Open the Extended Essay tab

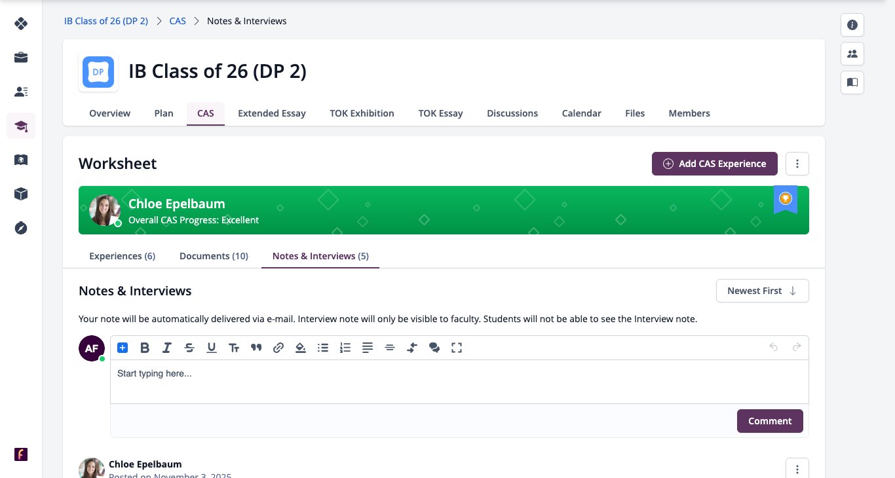point(272,113)
